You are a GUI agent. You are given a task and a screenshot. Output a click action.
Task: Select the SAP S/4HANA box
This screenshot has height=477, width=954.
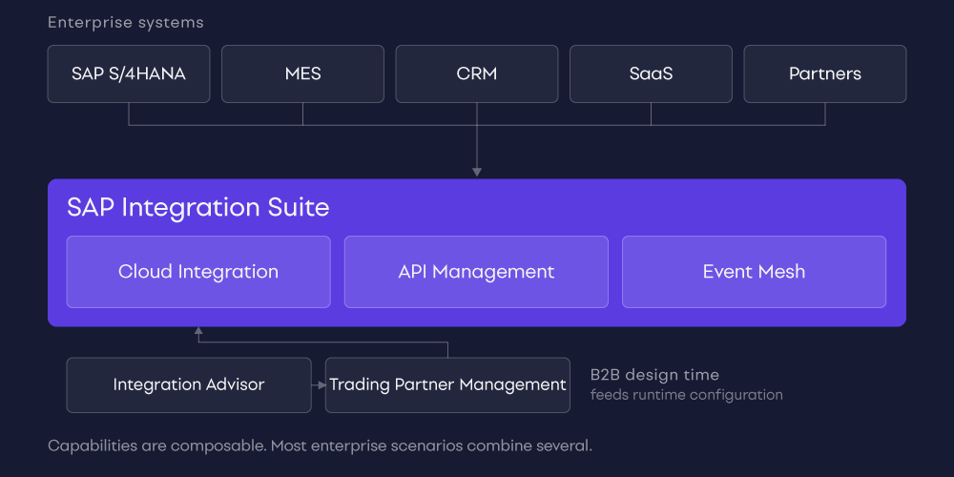(x=129, y=73)
